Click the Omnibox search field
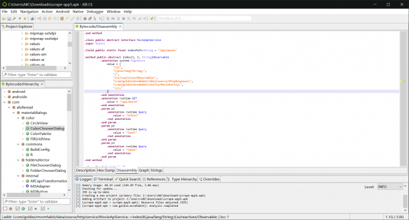Viewport: 409px width, 220px height. point(204,19)
